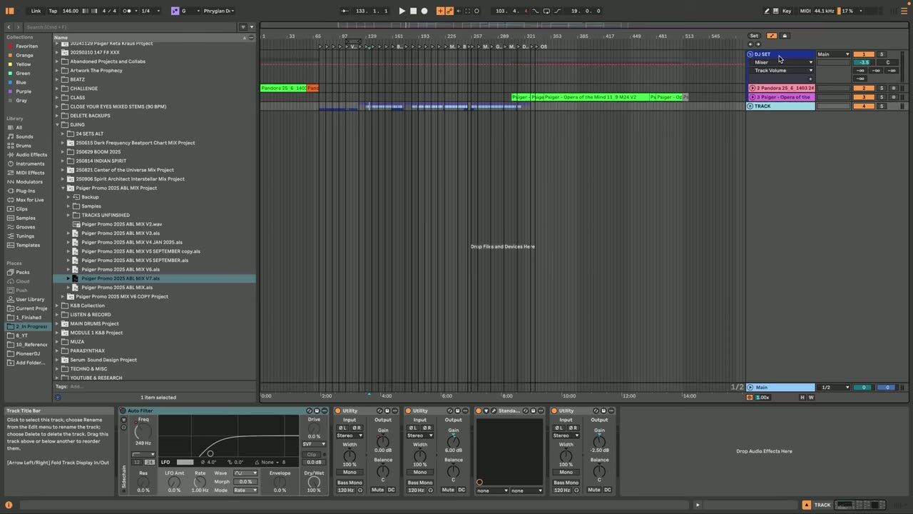This screenshot has width=913, height=514.
Task: Click the Set locator button
Action: click(754, 36)
